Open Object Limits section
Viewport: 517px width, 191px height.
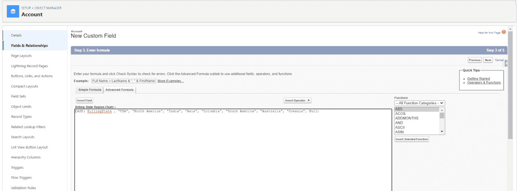[x=21, y=106]
